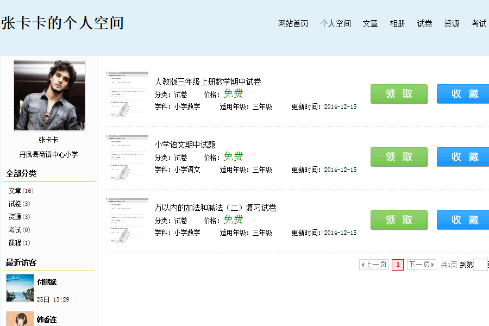Click 收藏 for 人教版三年级上册数学期中试卷
489x326 pixels.
(x=463, y=94)
